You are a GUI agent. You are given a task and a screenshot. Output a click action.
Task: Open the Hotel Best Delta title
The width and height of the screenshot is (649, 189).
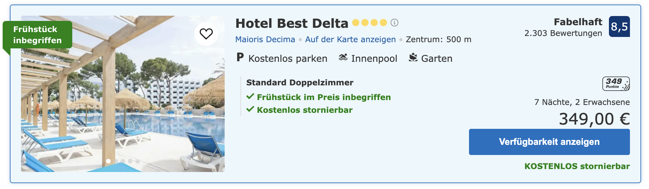292,23
